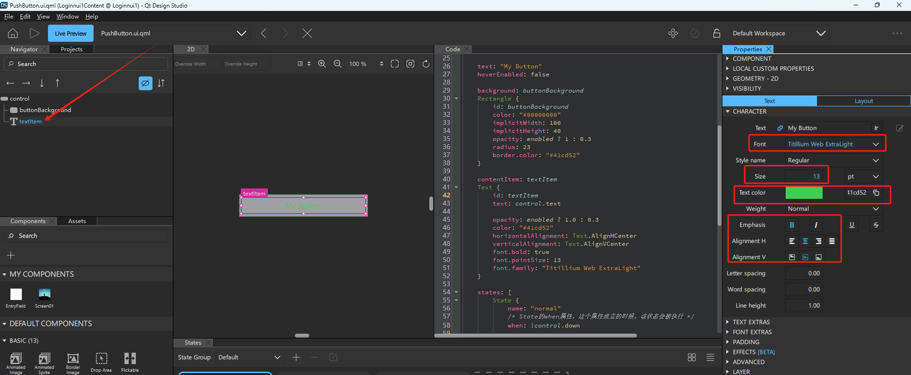
Task: Open the File menu
Action: coord(9,17)
